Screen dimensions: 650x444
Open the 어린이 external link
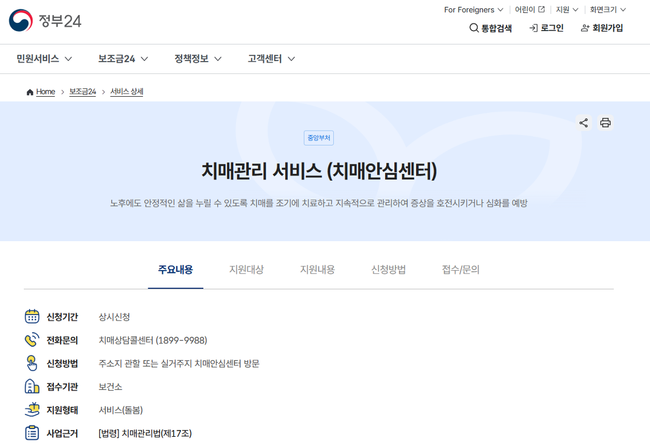529,9
